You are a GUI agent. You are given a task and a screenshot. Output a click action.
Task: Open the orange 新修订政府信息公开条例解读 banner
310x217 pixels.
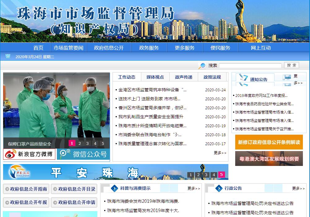[x=269, y=142]
